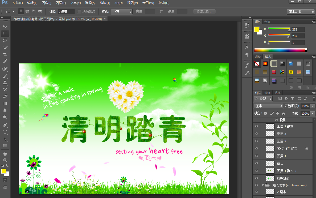This screenshot has width=316, height=198.
Task: Select the Eyedropper tool
Action: [x=5, y=62]
